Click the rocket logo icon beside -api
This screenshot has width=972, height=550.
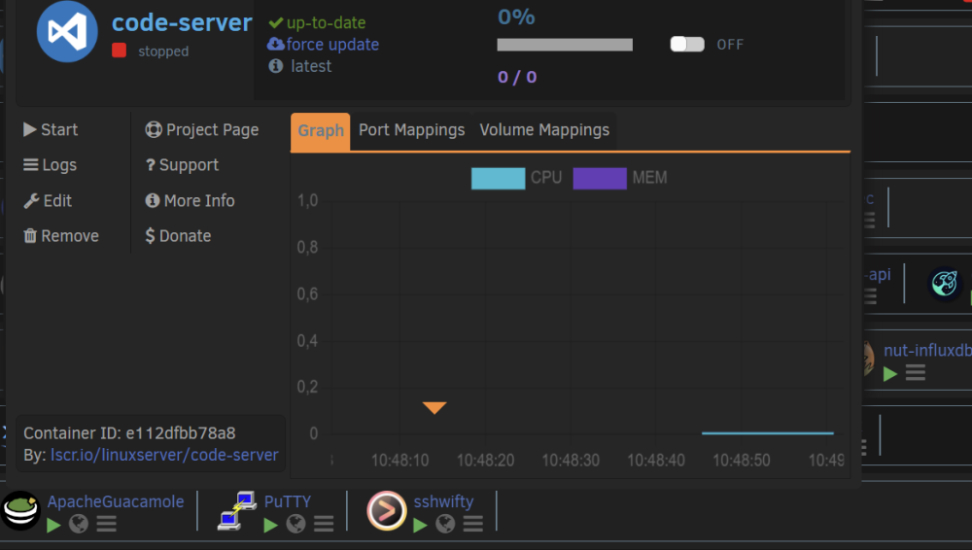[945, 283]
